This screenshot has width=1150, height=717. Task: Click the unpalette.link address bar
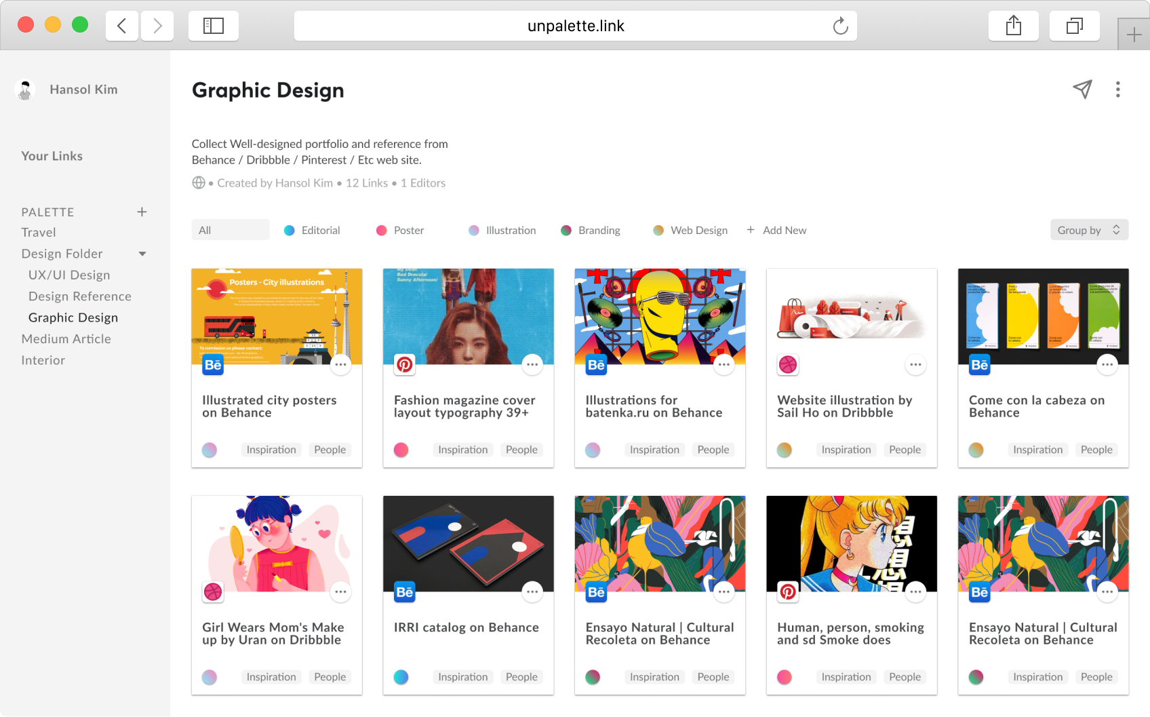(576, 26)
